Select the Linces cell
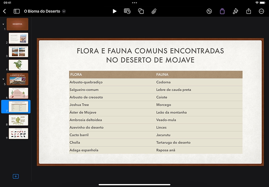This screenshot has width=269, height=187. pos(199,127)
